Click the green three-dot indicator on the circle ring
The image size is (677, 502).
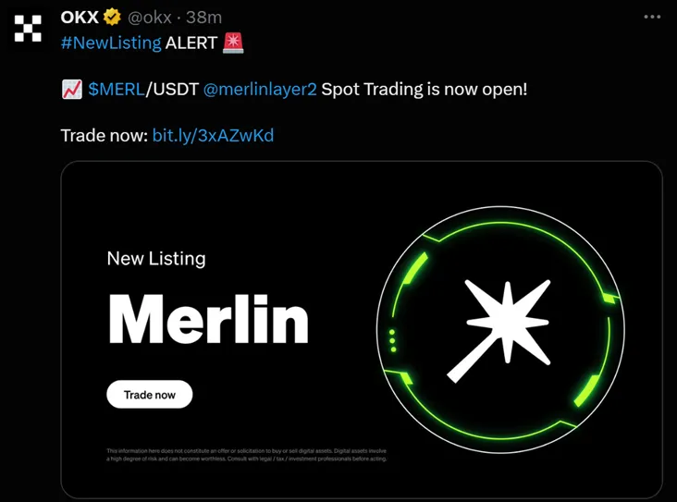(392, 340)
